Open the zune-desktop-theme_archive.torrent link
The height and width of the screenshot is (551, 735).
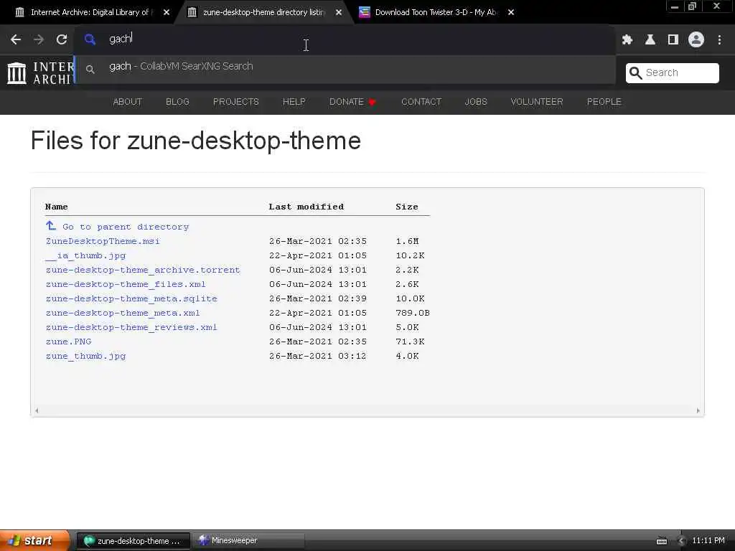pos(143,270)
